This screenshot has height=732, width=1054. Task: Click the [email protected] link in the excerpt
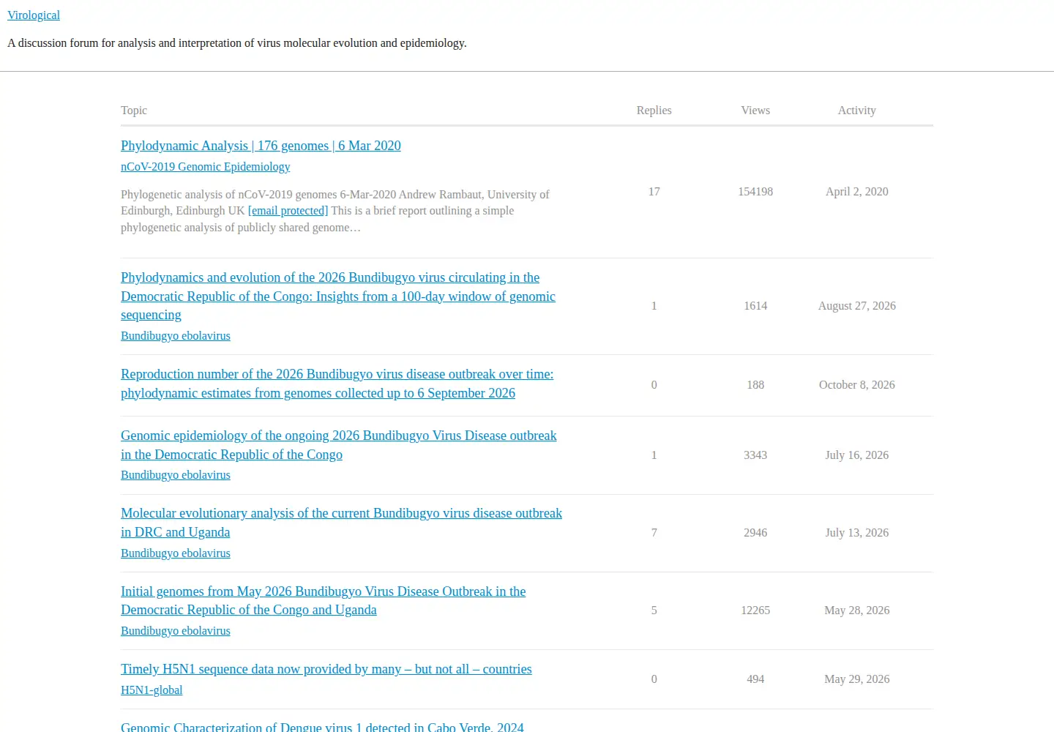tap(288, 211)
